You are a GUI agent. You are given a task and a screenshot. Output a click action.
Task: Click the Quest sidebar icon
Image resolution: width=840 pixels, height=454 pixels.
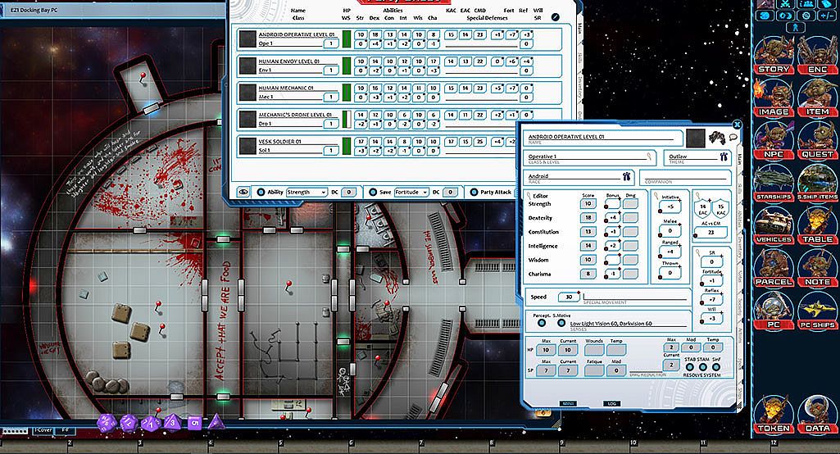(x=817, y=140)
